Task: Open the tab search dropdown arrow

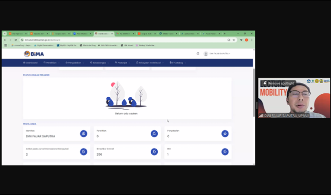Action: (5, 33)
